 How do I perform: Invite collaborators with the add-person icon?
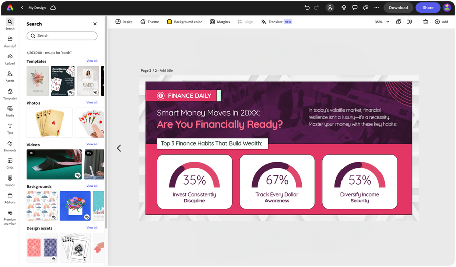330,8
